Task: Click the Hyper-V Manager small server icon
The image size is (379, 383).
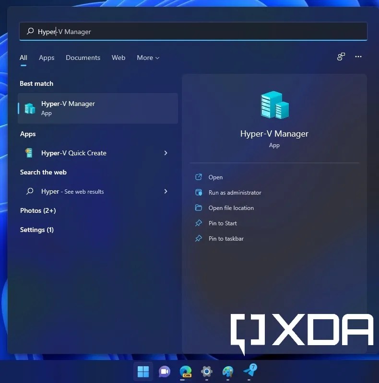Action: pyautogui.click(x=30, y=108)
